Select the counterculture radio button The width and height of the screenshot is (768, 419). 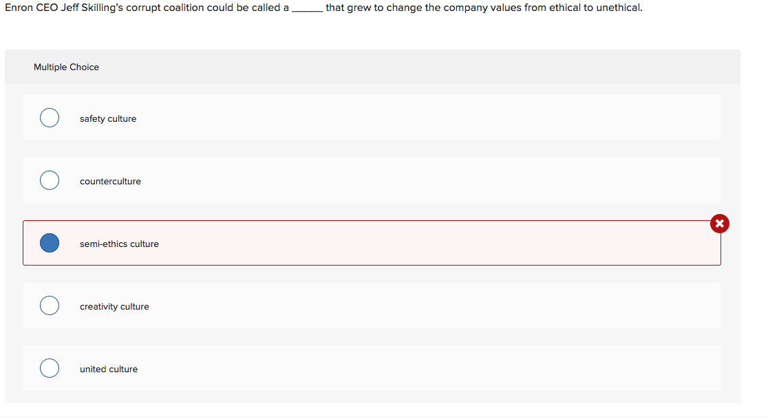coord(49,180)
